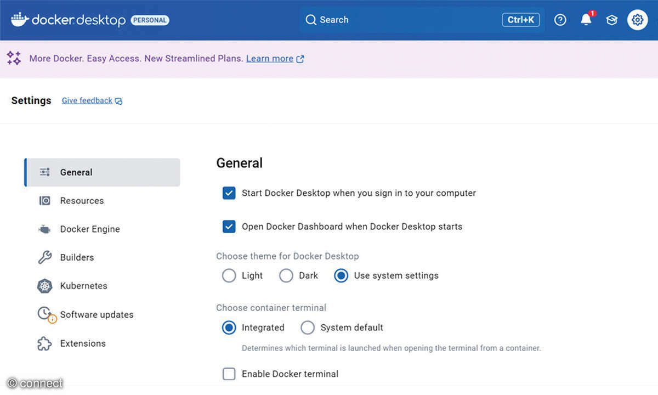Image resolution: width=658 pixels, height=395 pixels.
Task: Click the General sliders icon
Action: tap(45, 172)
